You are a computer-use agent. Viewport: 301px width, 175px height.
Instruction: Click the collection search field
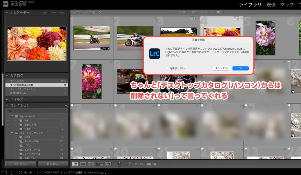point(35,111)
